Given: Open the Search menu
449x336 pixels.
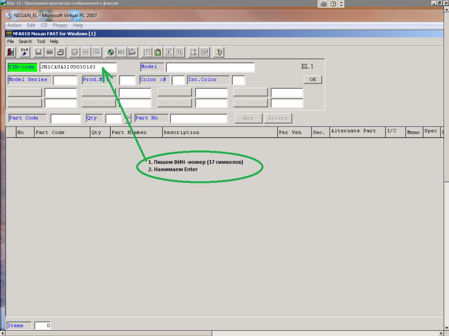Looking at the screenshot, I should 25,41.
